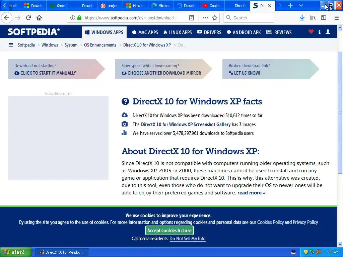Image resolution: width=343 pixels, height=257 pixels.
Task: Open the library bookshelf icon
Action: [x=313, y=18]
